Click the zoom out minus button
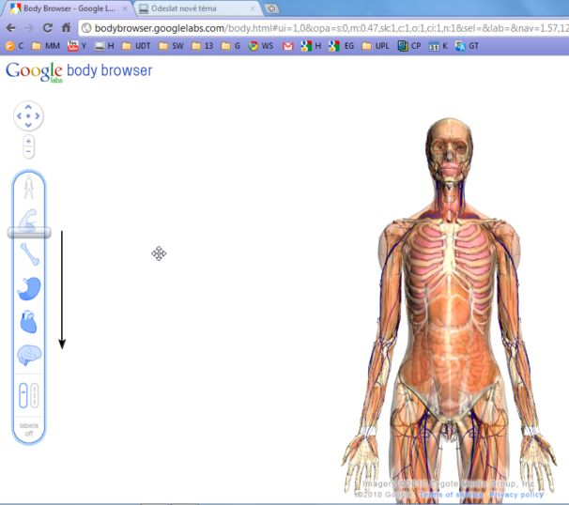Screen dimensions: 569x505 tap(28, 152)
